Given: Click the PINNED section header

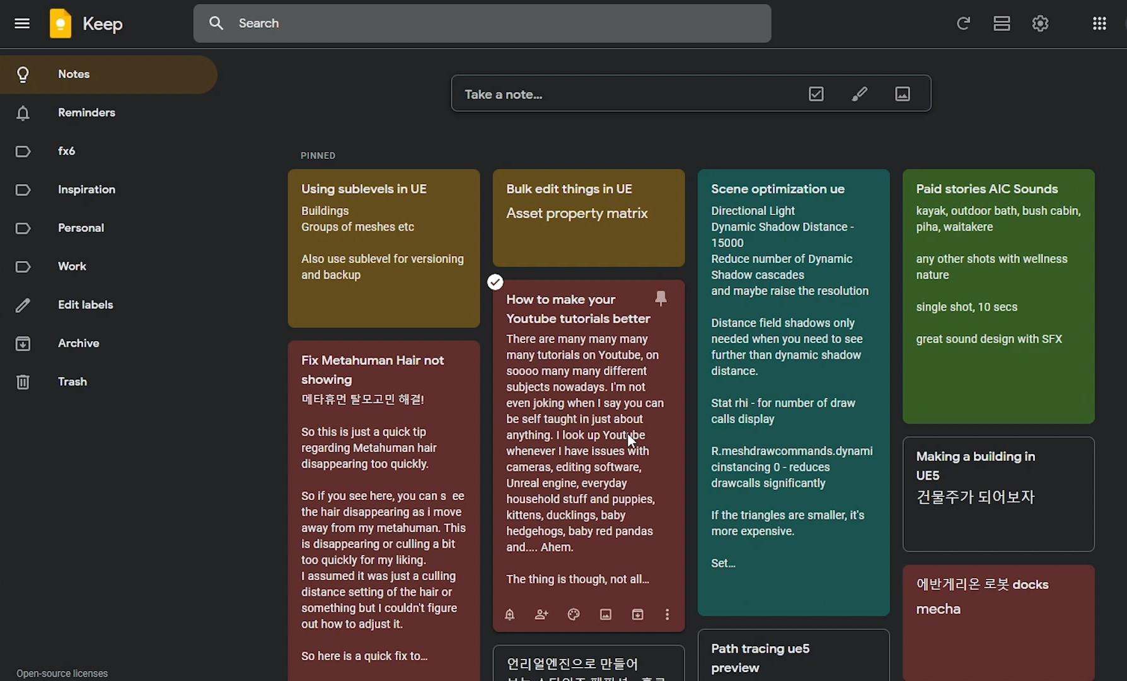Looking at the screenshot, I should [318, 156].
